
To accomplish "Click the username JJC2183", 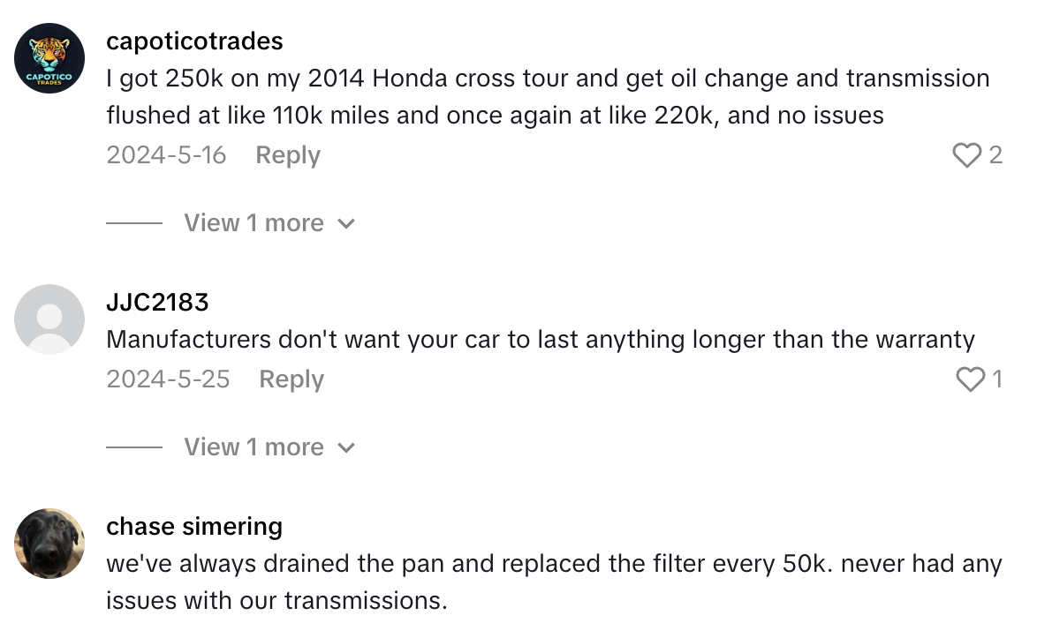I will click(156, 301).
